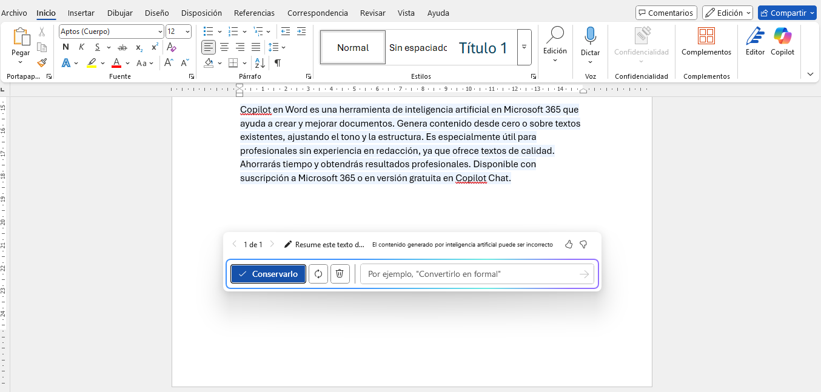Decrease font size with the smaller A icon
Screen dimensions: 821x392
(185, 62)
